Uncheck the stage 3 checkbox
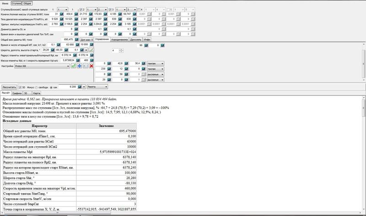The height and width of the screenshot is (216, 366). pos(110,10)
